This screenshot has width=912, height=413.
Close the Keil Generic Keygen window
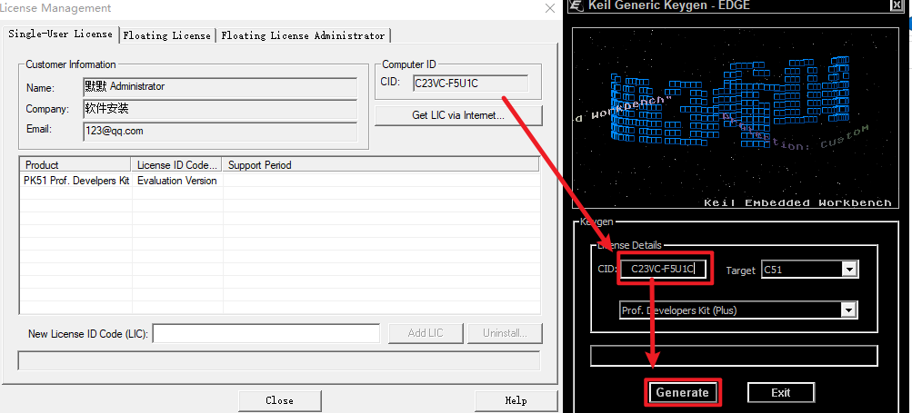(897, 5)
